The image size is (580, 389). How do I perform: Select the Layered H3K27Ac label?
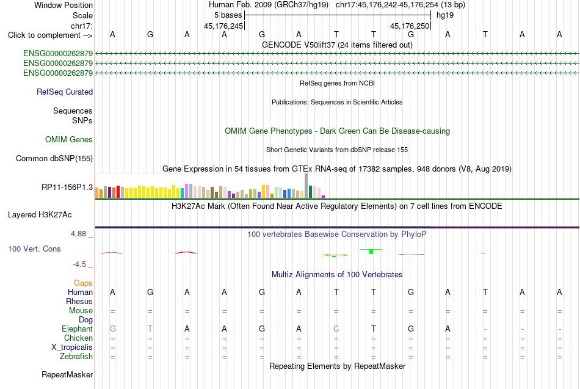[x=40, y=215]
